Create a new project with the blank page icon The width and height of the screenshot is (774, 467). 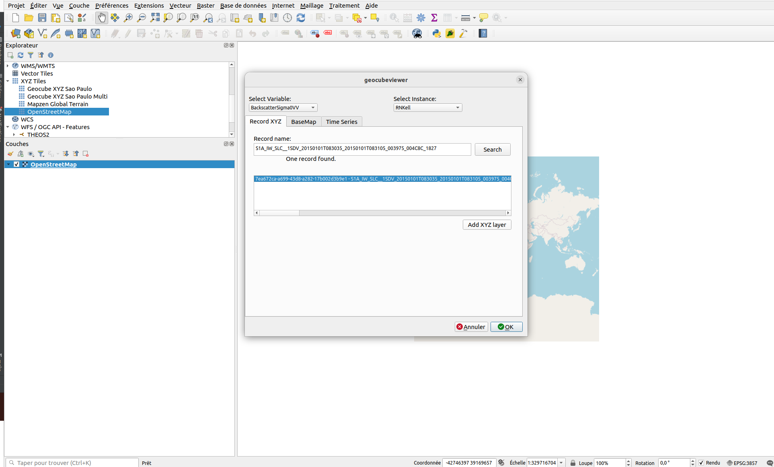pos(16,18)
